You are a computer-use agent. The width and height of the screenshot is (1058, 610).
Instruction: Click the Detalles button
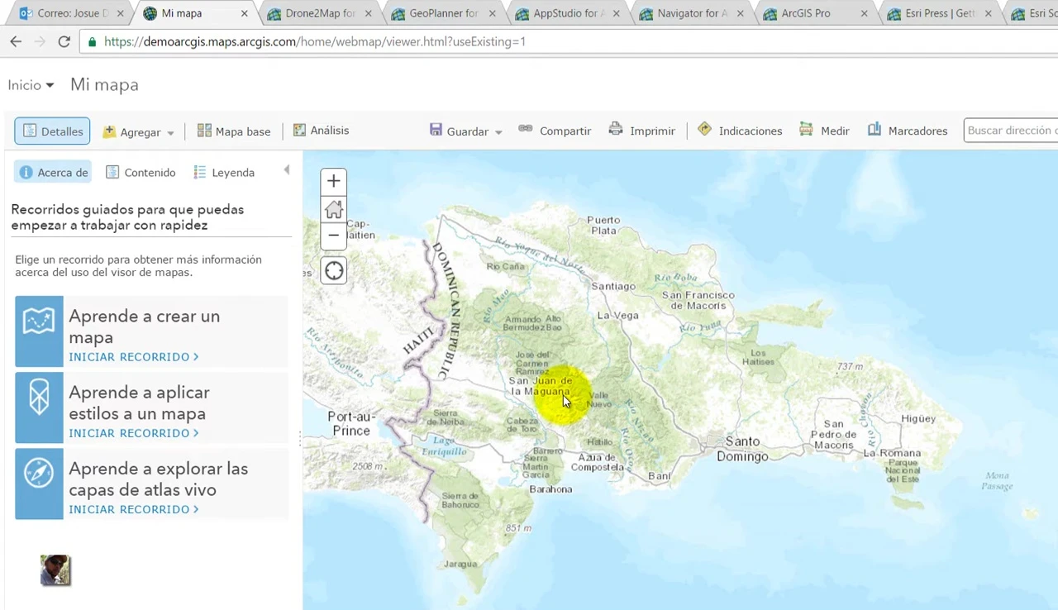point(52,131)
